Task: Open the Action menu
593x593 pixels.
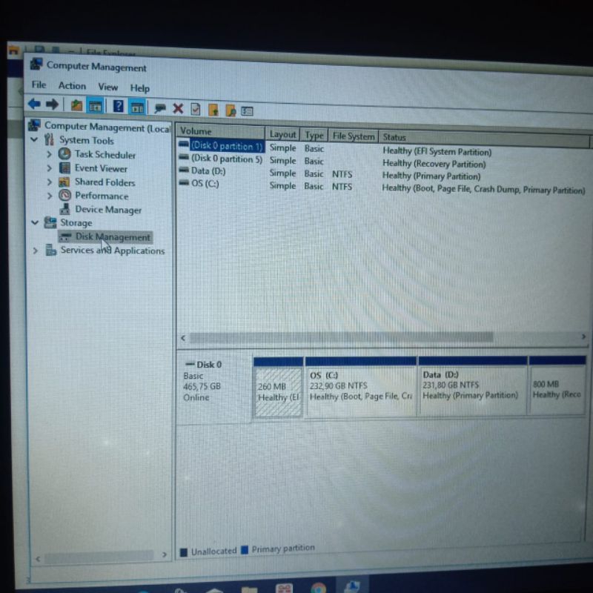Action: point(72,86)
